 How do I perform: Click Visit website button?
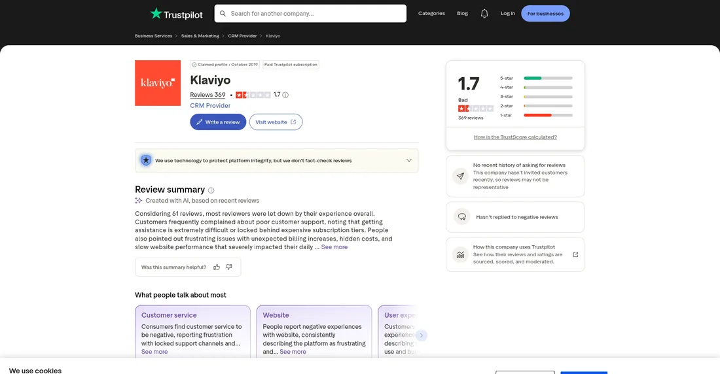click(x=276, y=122)
